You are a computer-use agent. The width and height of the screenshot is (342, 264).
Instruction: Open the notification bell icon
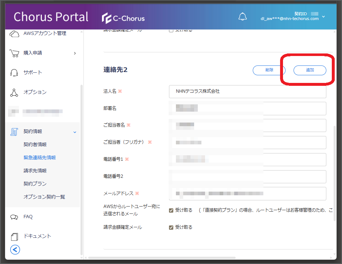tap(242, 17)
